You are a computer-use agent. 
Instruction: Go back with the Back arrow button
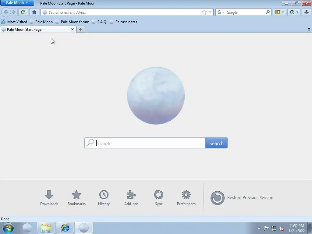pos(6,12)
